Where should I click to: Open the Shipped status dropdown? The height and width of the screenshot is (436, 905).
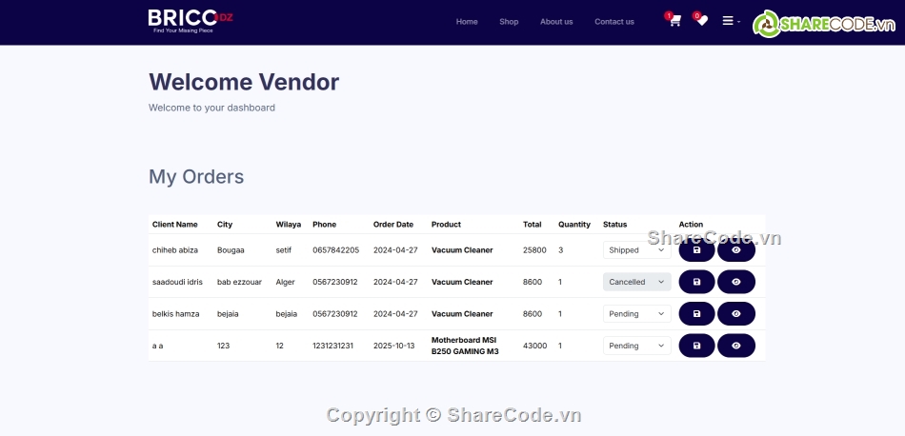pyautogui.click(x=636, y=250)
